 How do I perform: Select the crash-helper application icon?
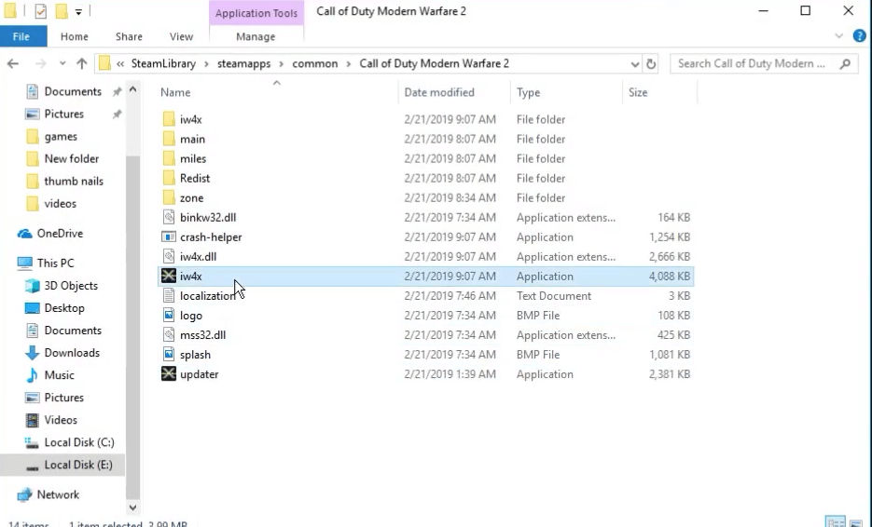click(x=169, y=237)
